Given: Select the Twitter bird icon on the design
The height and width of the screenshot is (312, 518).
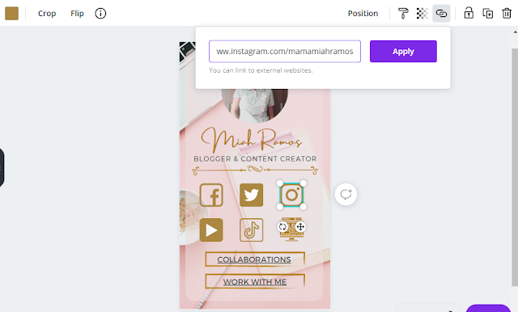Looking at the screenshot, I should (x=252, y=195).
